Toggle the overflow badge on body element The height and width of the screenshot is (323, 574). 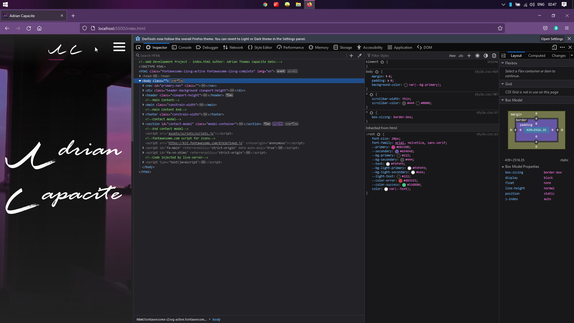coord(177,81)
